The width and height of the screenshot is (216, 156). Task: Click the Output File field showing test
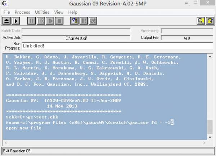pyautogui.click(x=187, y=38)
